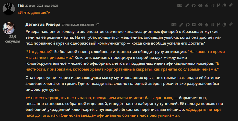Narrate Ривера's message with megaphone
This screenshot has height=121, width=238.
(187, 24)
